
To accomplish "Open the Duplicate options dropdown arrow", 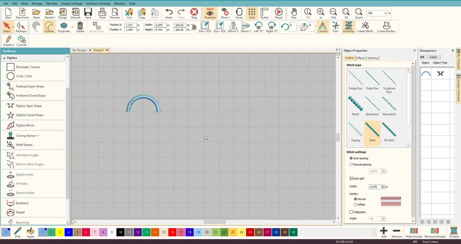I will [72, 27].
